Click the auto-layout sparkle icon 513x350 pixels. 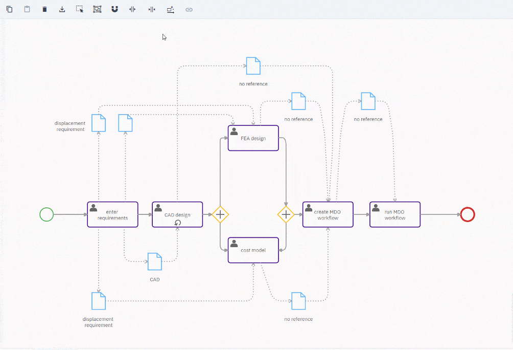171,10
